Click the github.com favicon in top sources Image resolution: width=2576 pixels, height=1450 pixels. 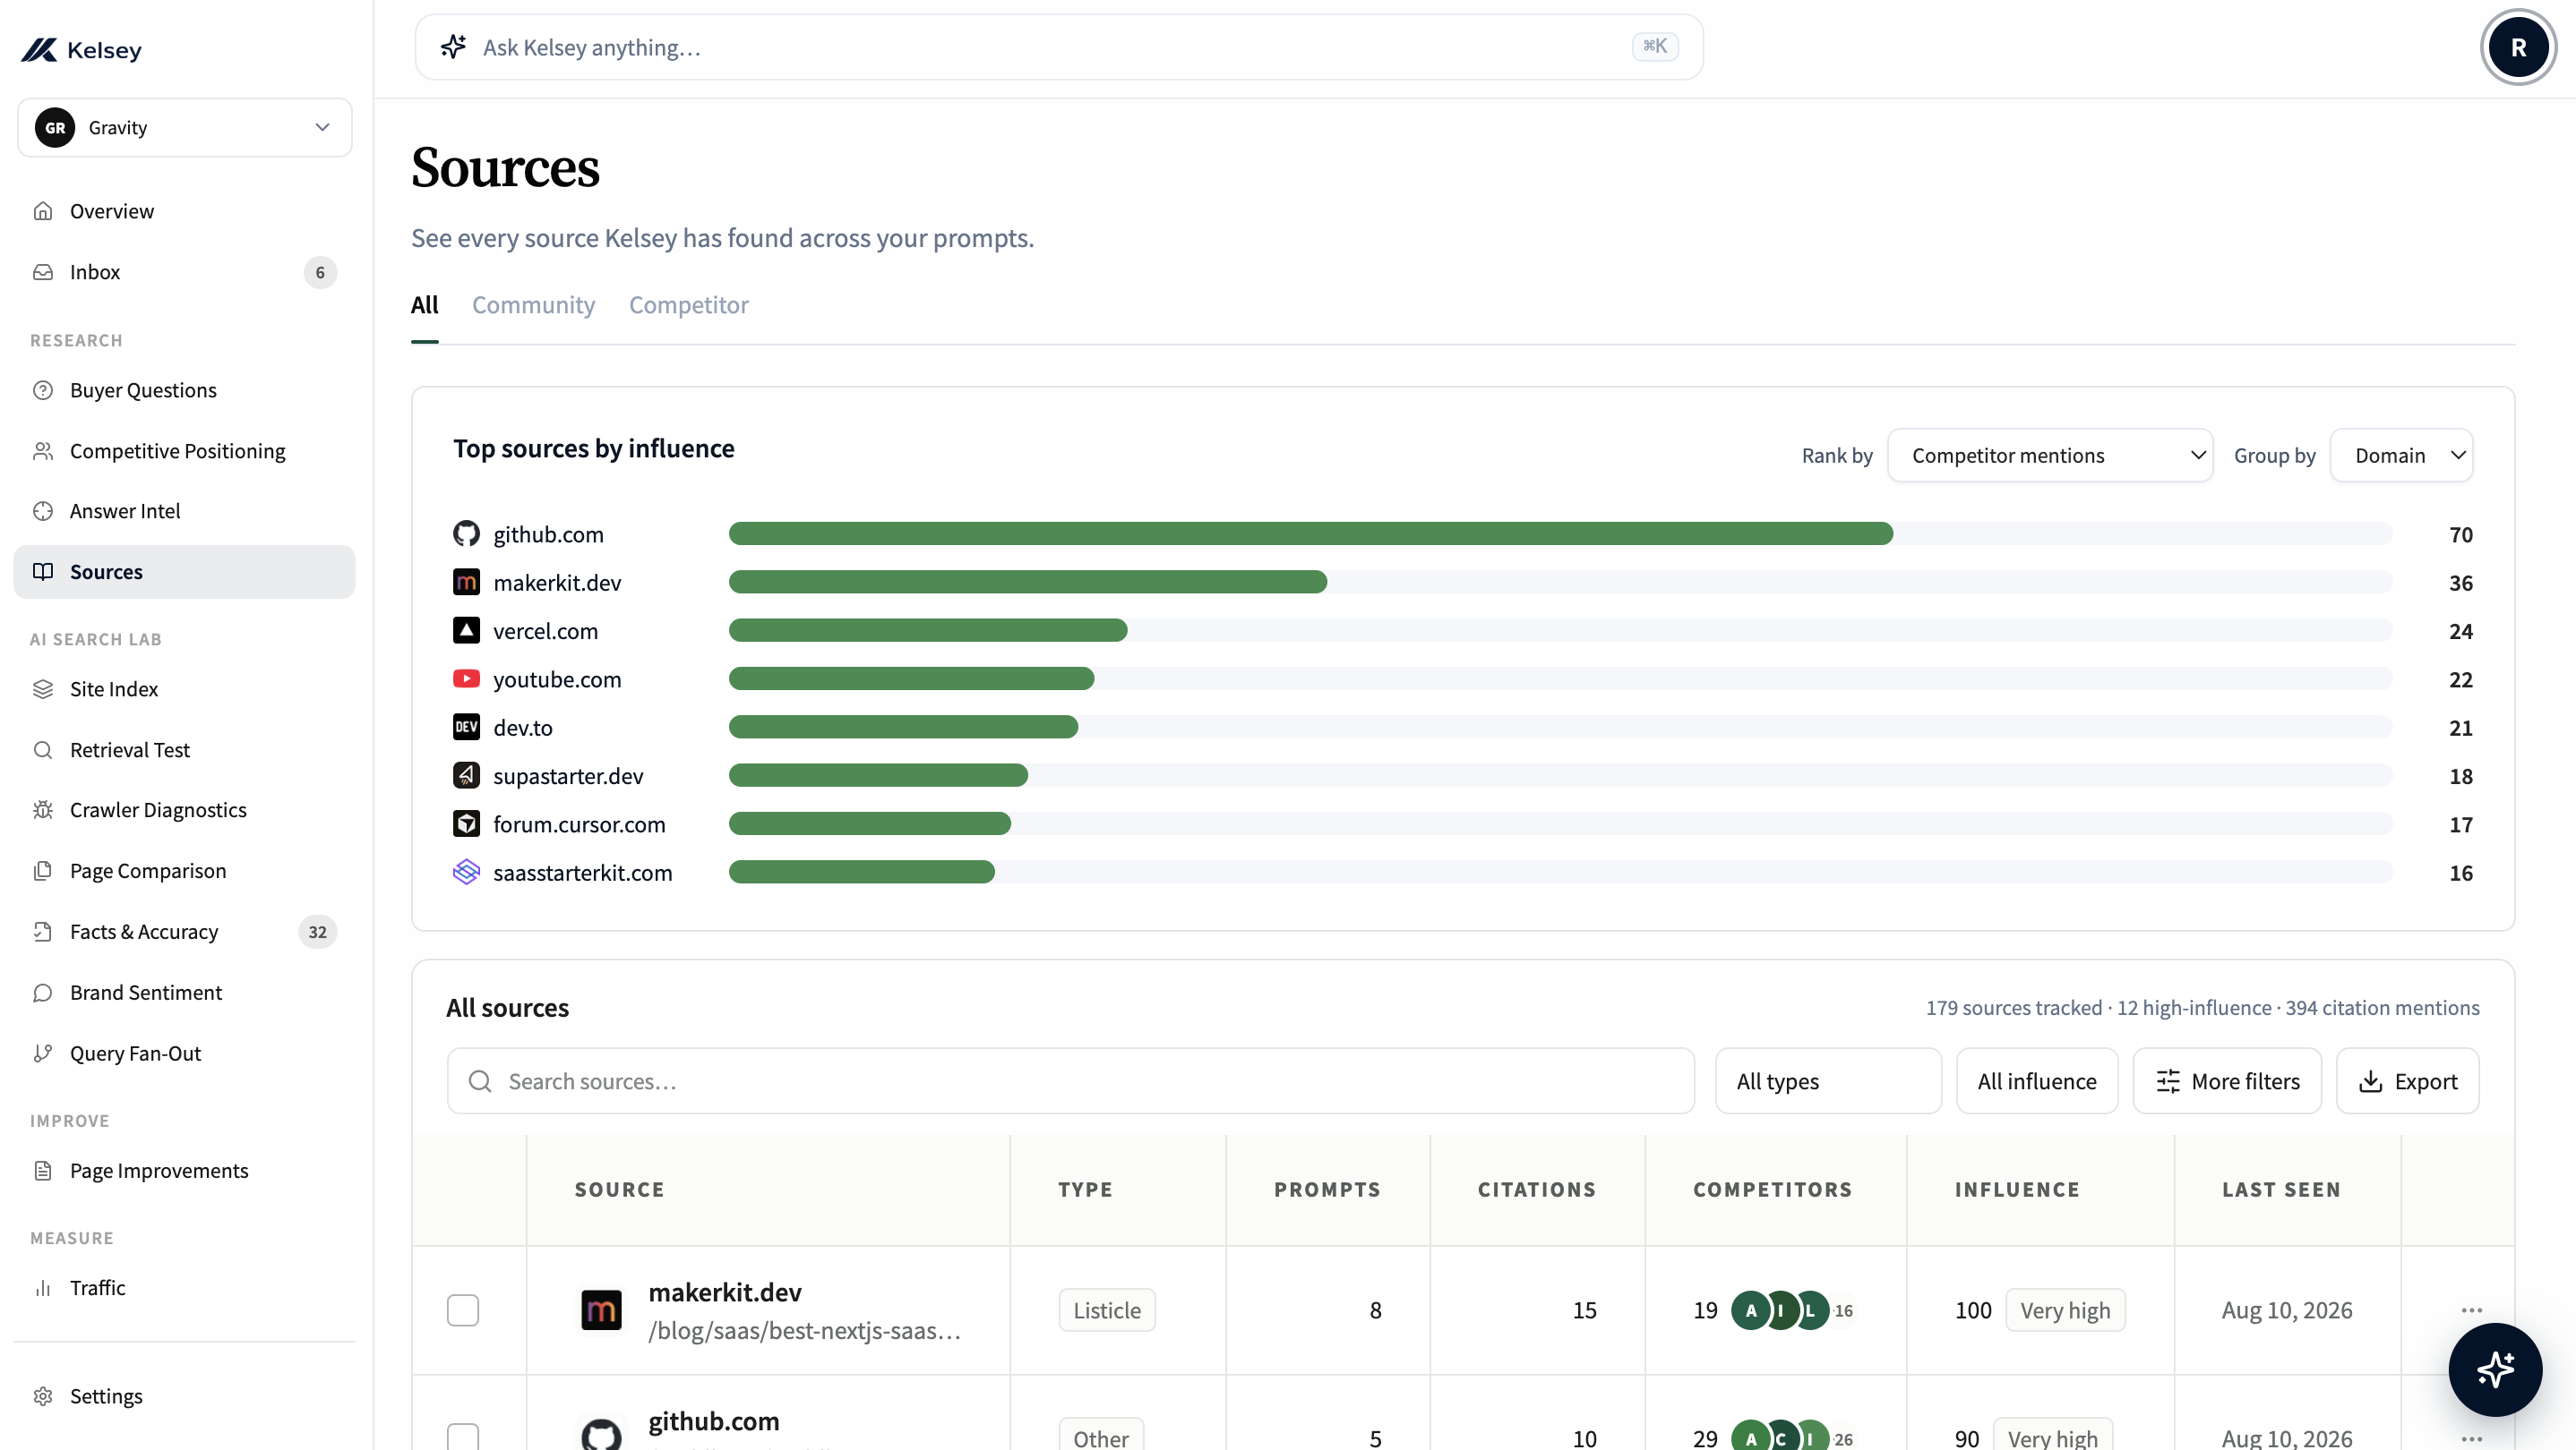click(466, 533)
